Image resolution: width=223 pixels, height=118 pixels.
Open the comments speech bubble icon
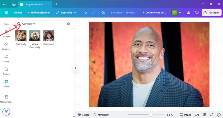(197, 13)
